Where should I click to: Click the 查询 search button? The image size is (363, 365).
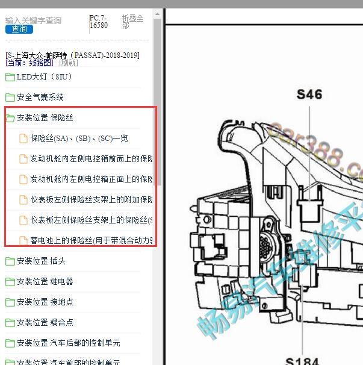(19, 29)
